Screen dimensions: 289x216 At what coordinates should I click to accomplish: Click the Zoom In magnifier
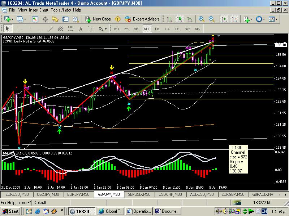coord(201,19)
